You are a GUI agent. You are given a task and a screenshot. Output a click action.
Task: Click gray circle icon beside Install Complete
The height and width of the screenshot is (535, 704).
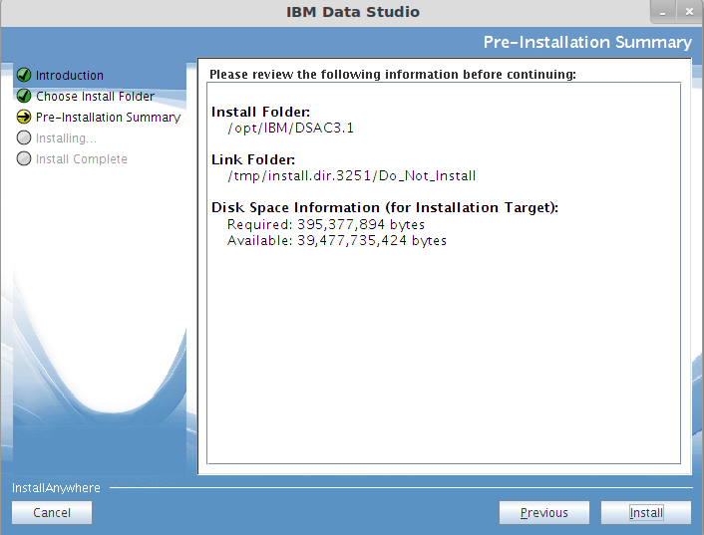click(24, 158)
